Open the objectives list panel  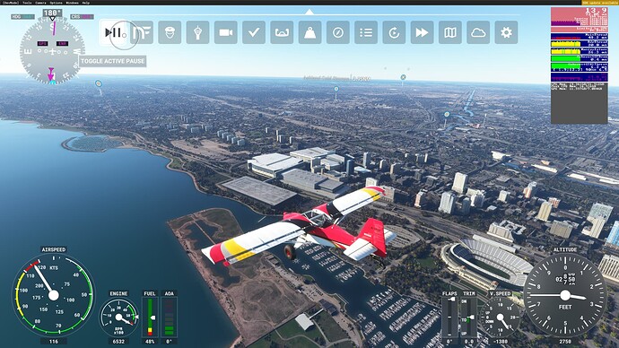click(366, 32)
